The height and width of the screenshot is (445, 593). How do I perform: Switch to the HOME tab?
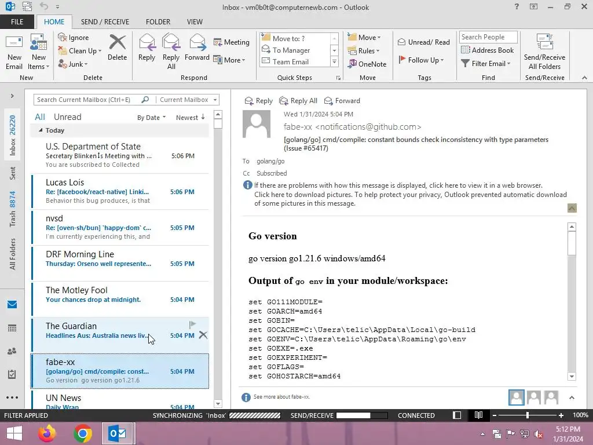54,21
